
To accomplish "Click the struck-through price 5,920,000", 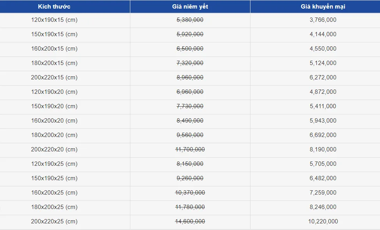I will (190, 34).
